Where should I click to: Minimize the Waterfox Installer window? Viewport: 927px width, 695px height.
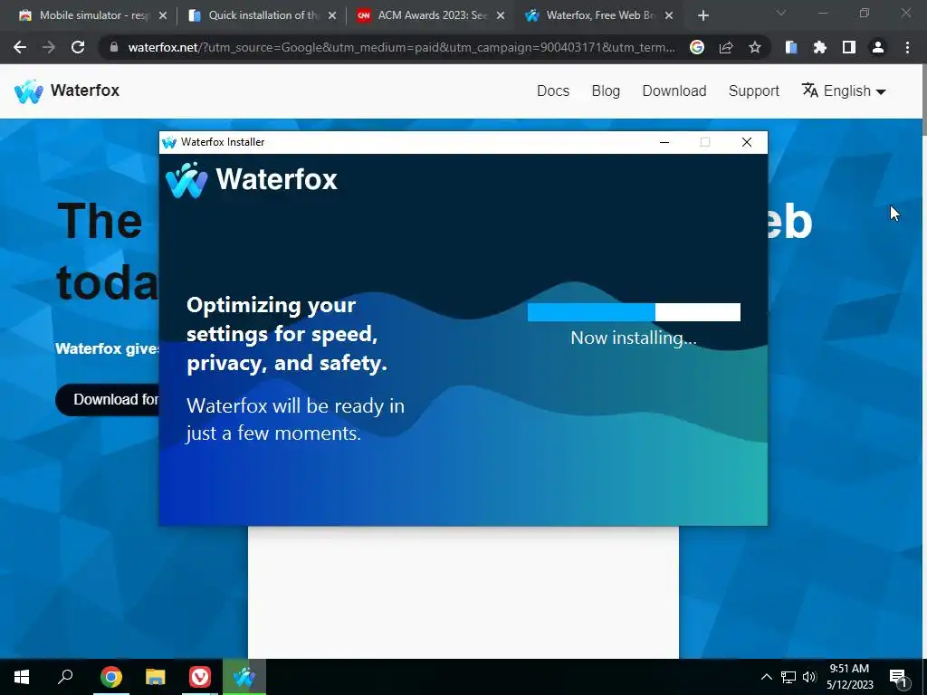coord(664,142)
